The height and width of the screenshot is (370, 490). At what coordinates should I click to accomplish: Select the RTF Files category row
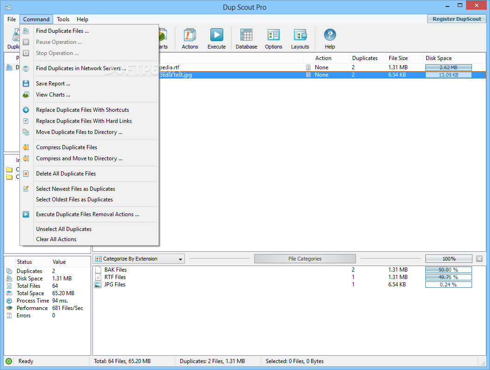click(289, 277)
